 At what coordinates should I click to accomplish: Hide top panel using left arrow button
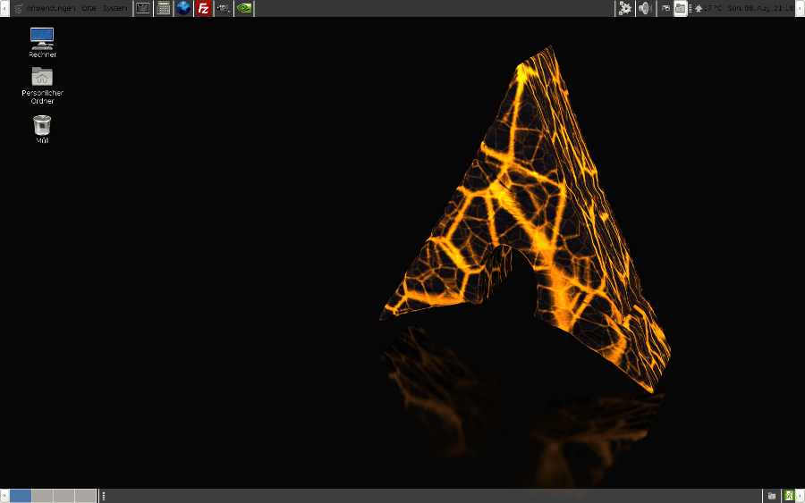coord(4,8)
